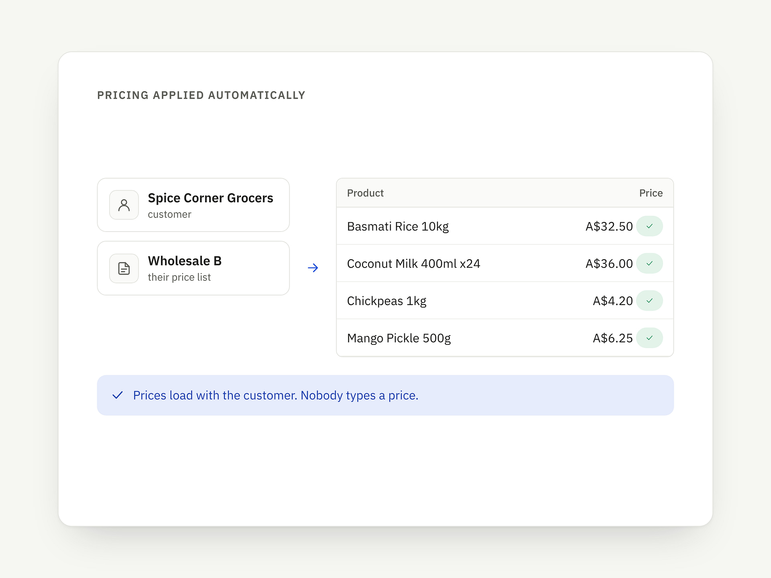Image resolution: width=771 pixels, height=578 pixels.
Task: Select the Chickpeas 1kg product name
Action: [387, 301]
